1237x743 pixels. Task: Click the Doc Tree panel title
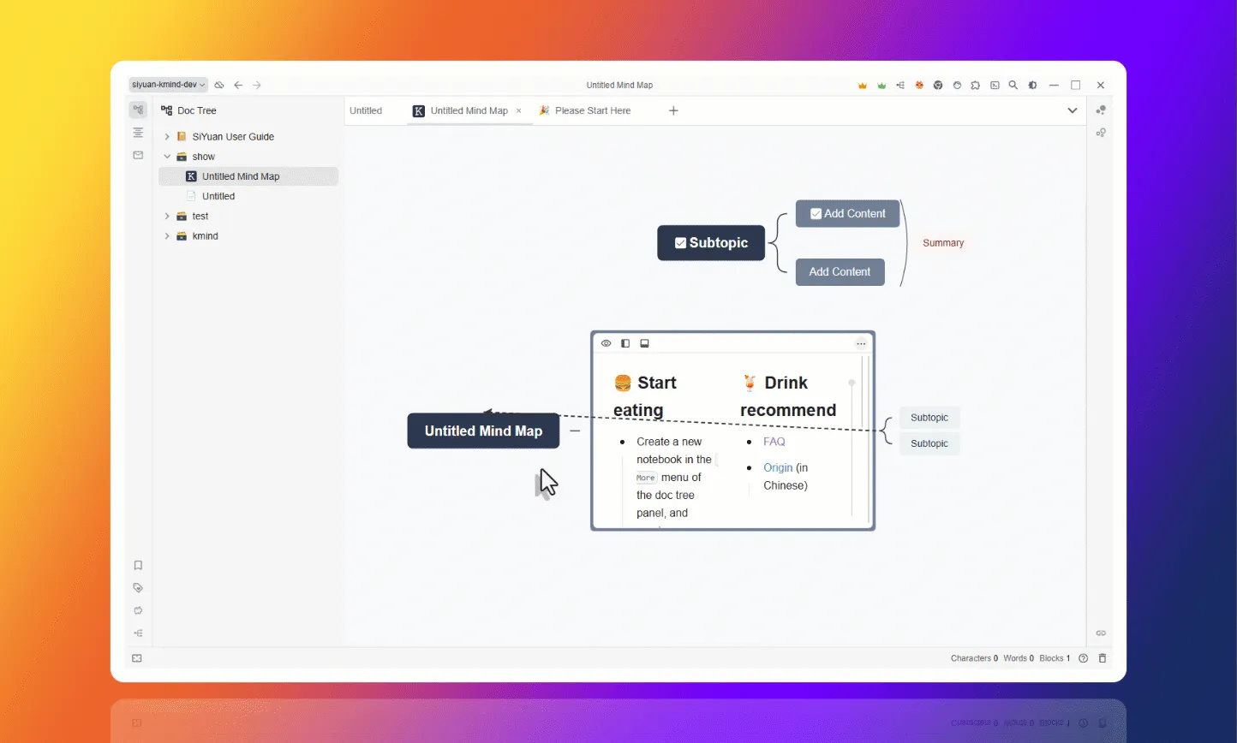click(x=197, y=110)
